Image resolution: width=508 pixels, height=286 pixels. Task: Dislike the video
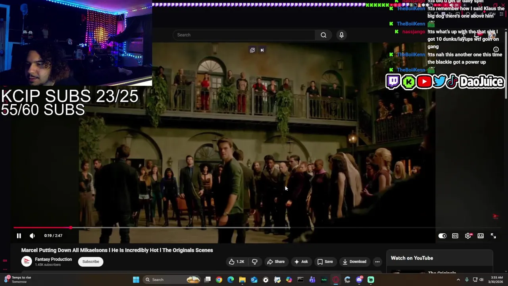(255, 261)
